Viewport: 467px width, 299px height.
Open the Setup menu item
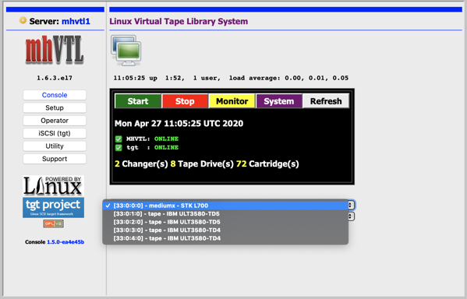(x=55, y=107)
